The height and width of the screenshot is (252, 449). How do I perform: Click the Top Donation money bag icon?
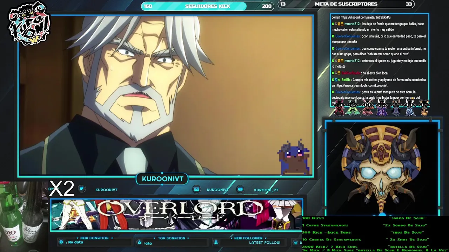139,243
